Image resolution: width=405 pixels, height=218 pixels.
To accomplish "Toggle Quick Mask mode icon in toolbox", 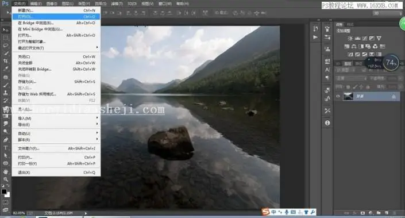I will coord(5,202).
